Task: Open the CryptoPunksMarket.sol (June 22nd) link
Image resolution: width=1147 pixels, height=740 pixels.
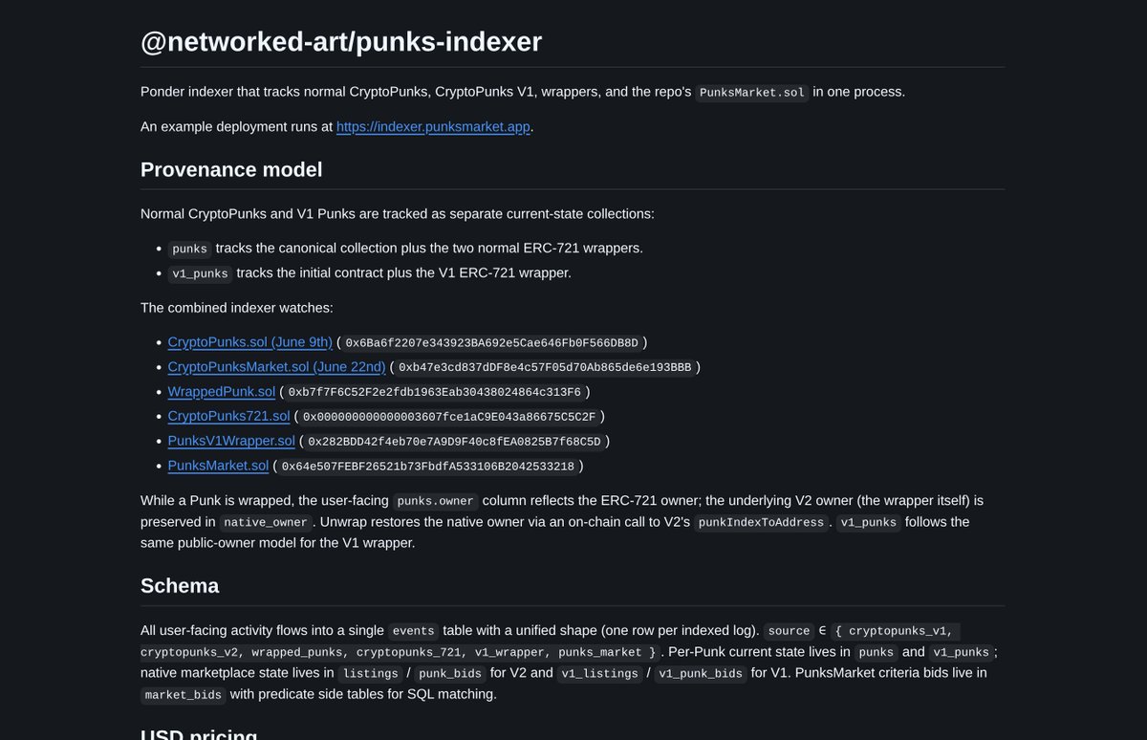Action: [277, 367]
